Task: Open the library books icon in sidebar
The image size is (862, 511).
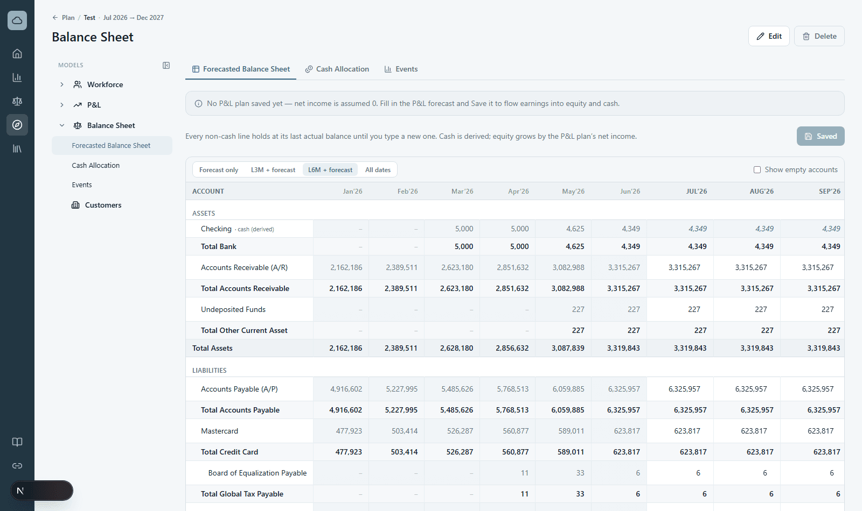Action: click(17, 148)
